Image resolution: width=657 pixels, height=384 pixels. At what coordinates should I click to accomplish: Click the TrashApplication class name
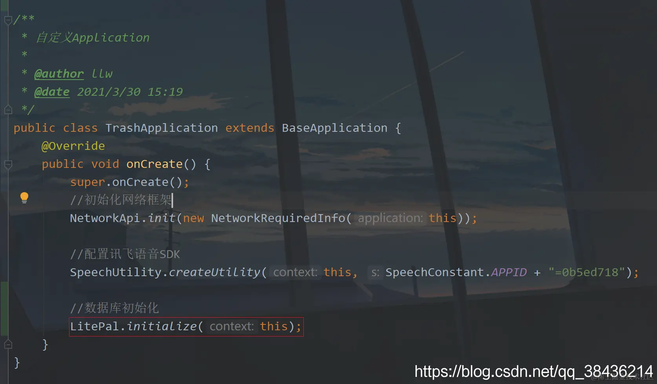pyautogui.click(x=161, y=128)
